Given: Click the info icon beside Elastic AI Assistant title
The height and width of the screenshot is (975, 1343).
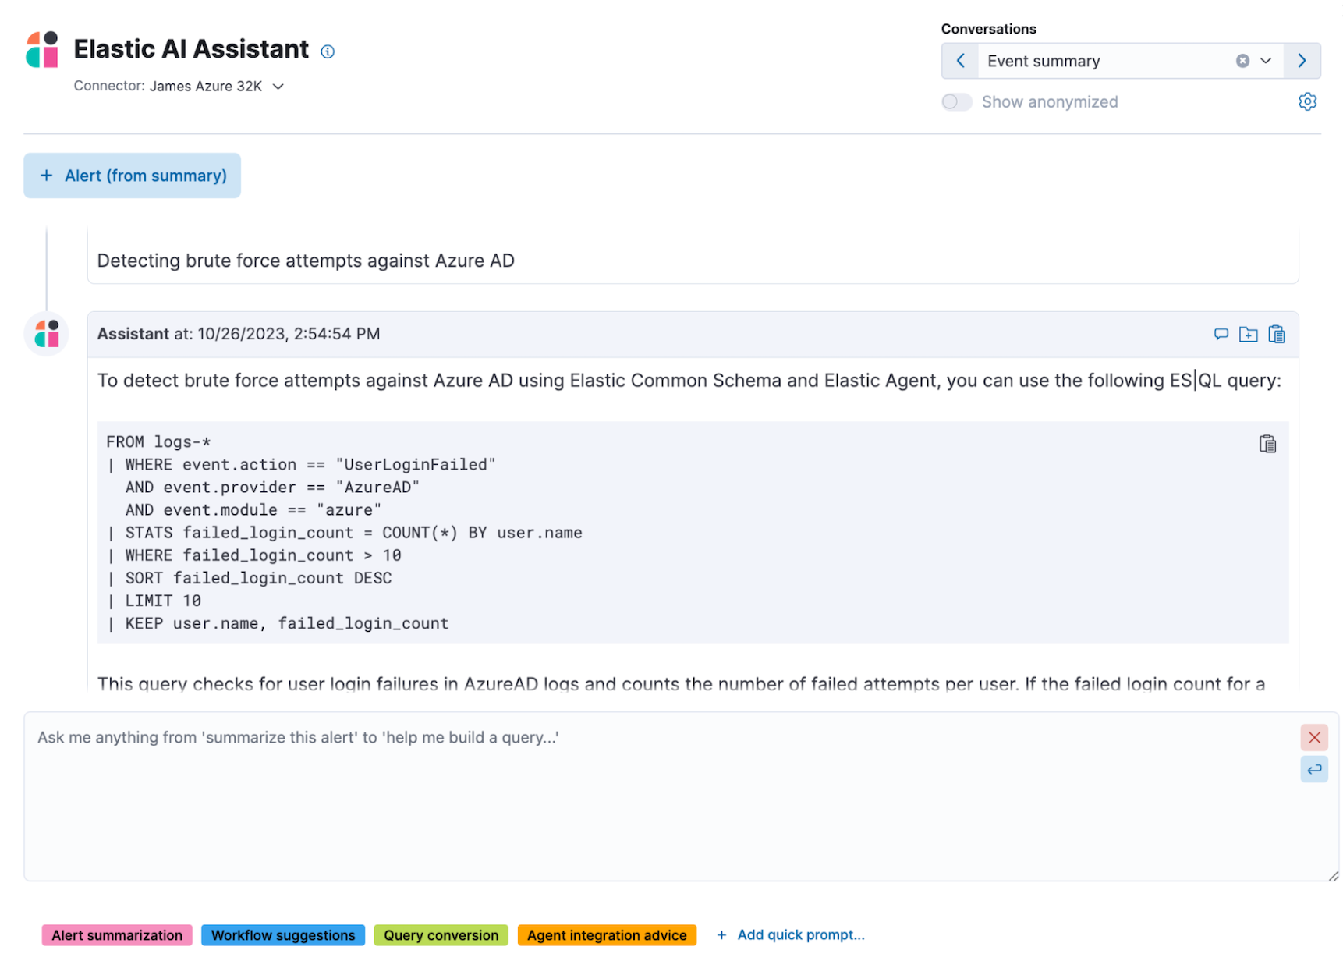Looking at the screenshot, I should pyautogui.click(x=328, y=51).
